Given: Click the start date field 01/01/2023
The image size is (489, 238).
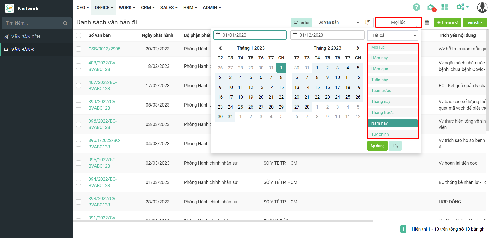Looking at the screenshot, I should pyautogui.click(x=250, y=35).
